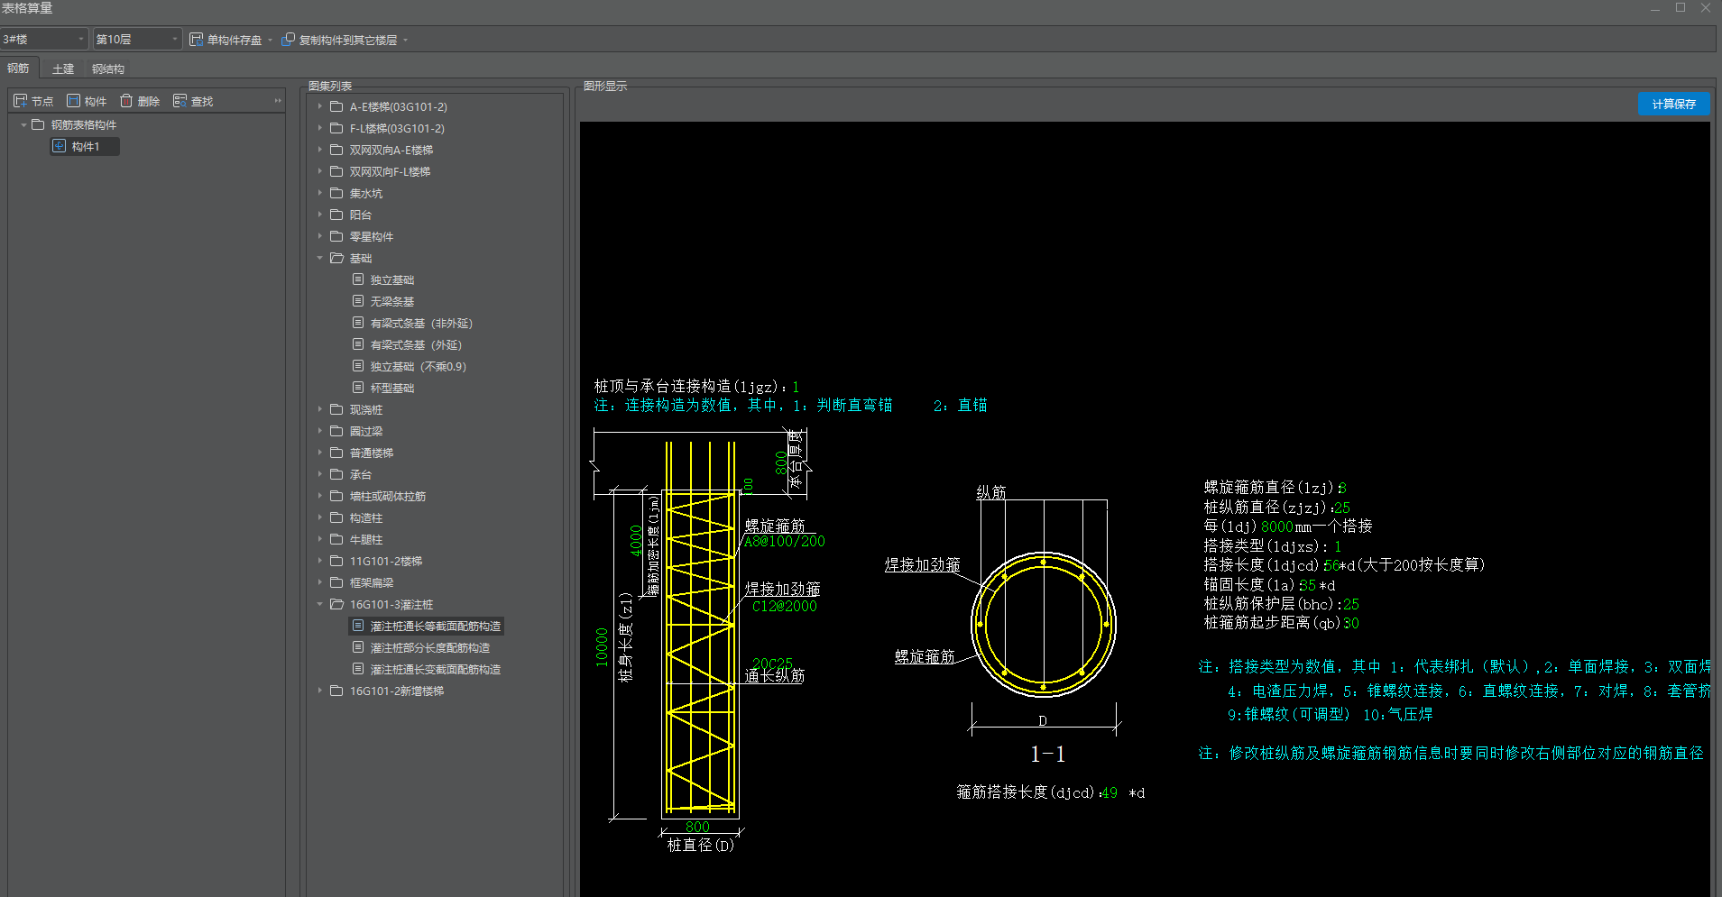Select 灌注桩部分长度配筋构造 in the list
This screenshot has height=897, width=1722.
coord(429,647)
